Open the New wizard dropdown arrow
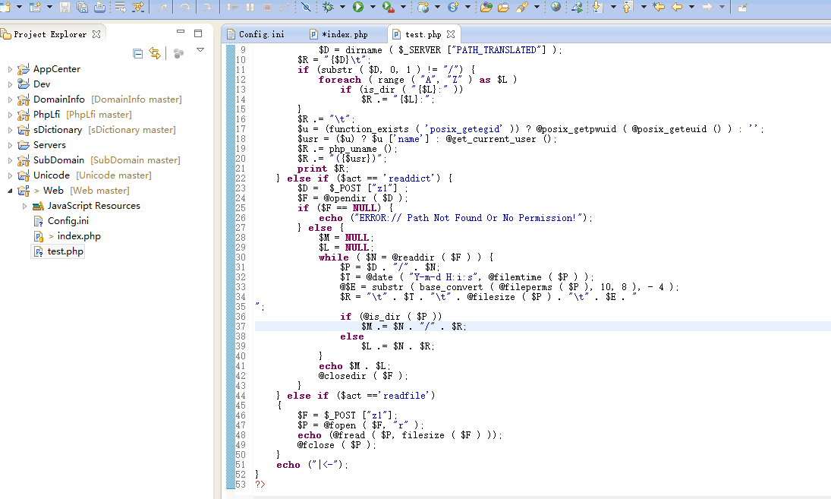The height and width of the screenshot is (499, 831). tap(19, 7)
